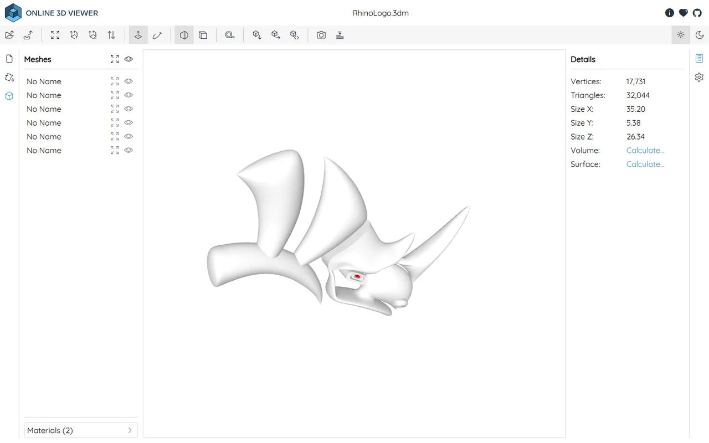Toggle the Details panel icon on right
The height and width of the screenshot is (443, 709).
(699, 59)
